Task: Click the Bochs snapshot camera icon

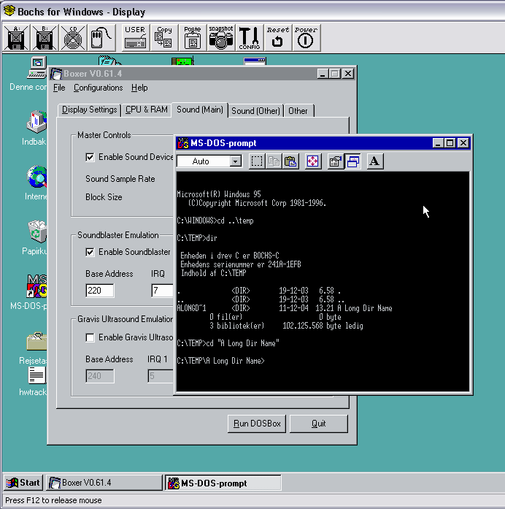Action: coord(220,37)
